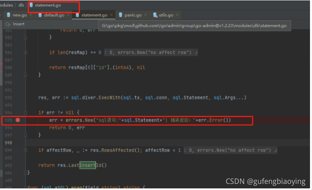Place cursor on ExecWith in line 592
This screenshot has height=190, width=312.
(110, 98)
